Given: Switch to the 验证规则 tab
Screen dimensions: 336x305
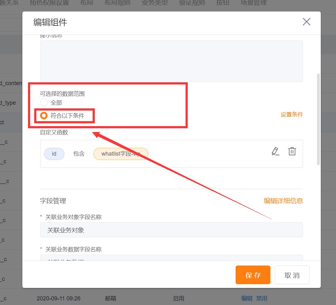Looking at the screenshot, I should coord(192,3).
